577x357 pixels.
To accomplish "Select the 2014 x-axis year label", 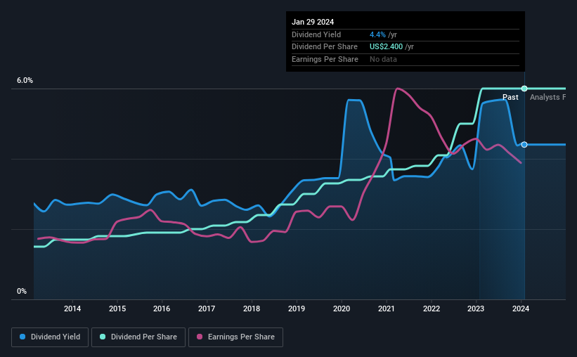I will 72,309.
